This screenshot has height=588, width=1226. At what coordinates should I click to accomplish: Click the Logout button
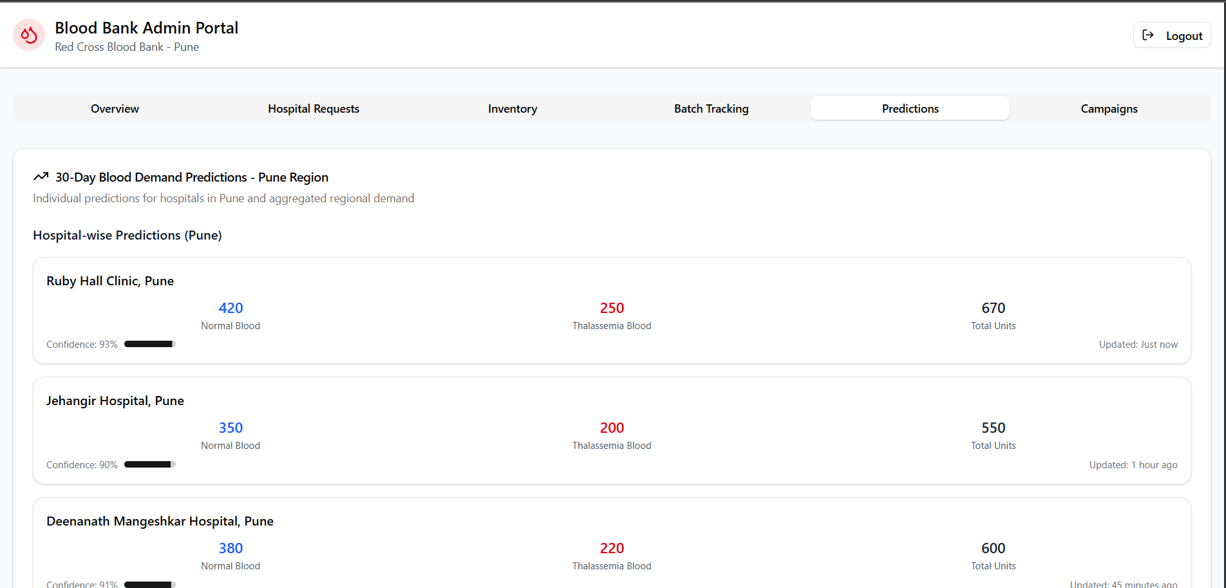coord(1172,35)
